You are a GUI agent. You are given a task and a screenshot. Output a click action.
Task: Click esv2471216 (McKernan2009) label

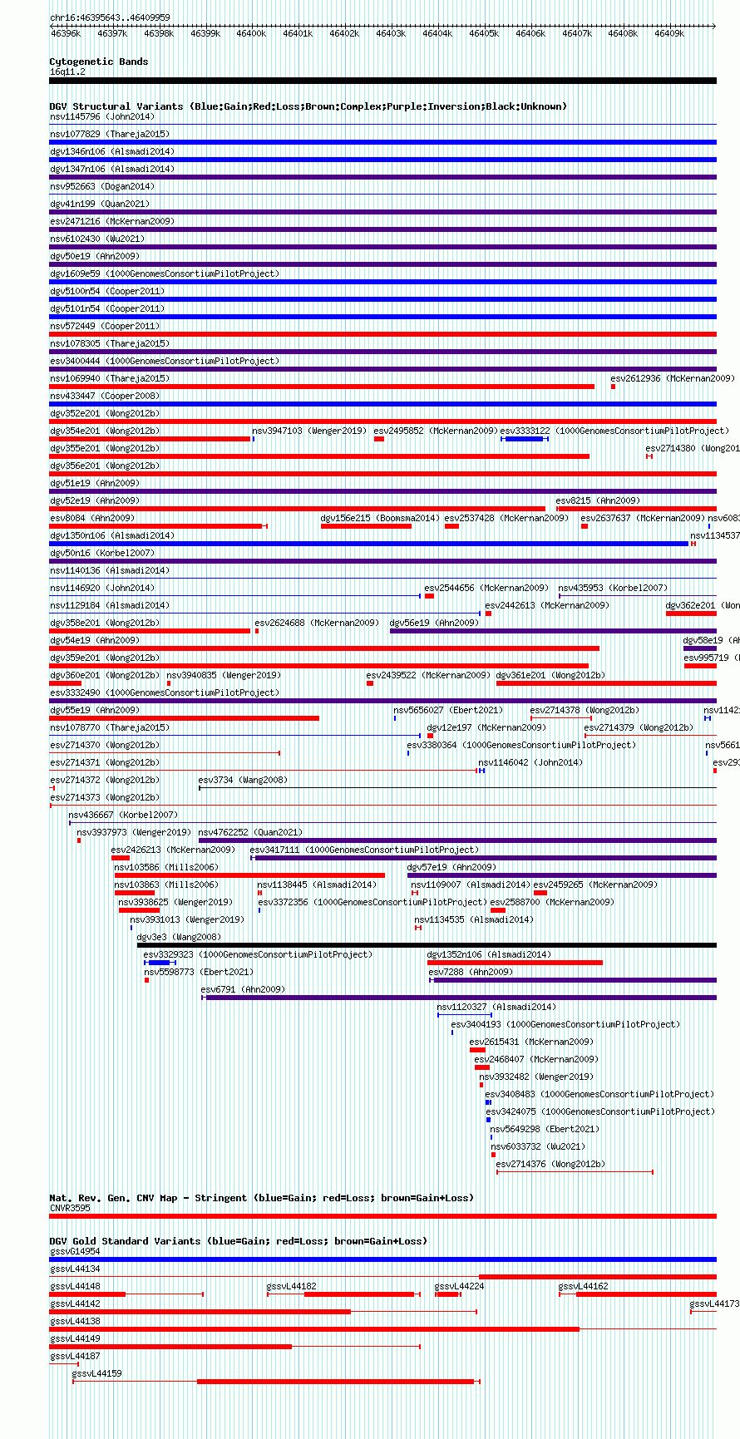112,221
